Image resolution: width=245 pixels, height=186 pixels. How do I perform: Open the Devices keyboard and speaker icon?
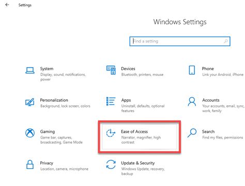click(111, 70)
